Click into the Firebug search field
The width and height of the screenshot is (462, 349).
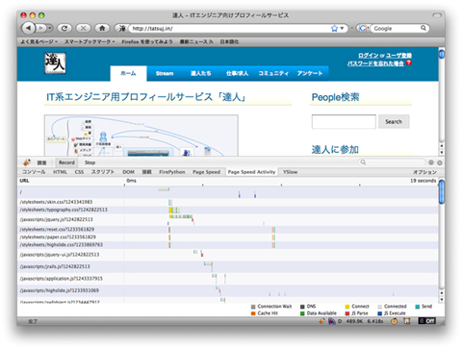(393, 162)
